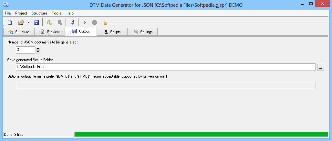Click the application icon in the title bar
This screenshot has width=332, height=141.
coord(6,5)
